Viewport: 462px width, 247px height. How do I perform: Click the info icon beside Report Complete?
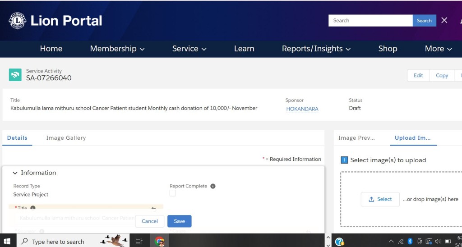pyautogui.click(x=213, y=186)
